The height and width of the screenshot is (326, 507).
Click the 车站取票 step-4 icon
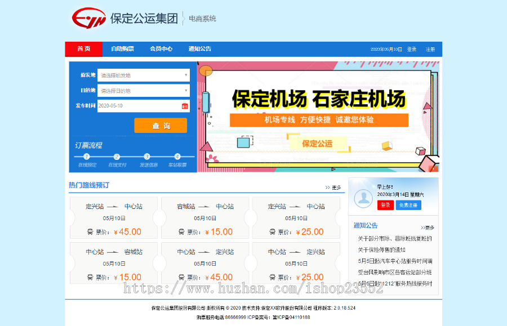click(x=177, y=156)
